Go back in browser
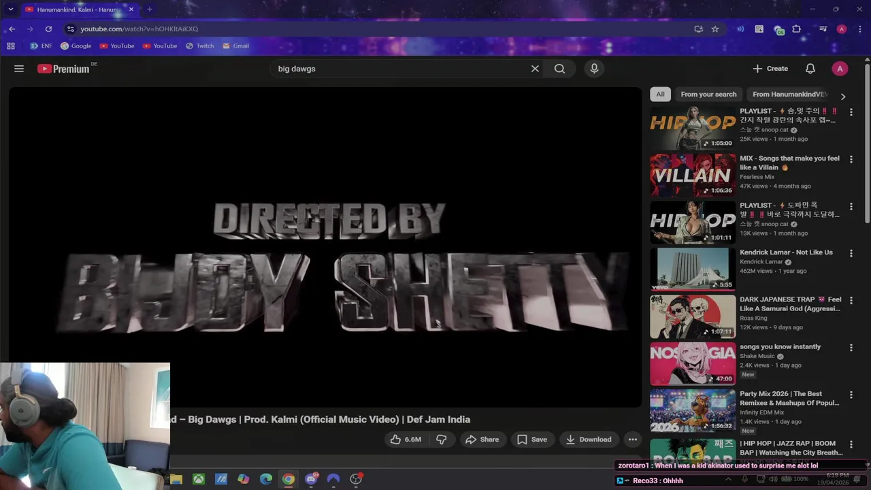871x490 pixels. pos(12,29)
